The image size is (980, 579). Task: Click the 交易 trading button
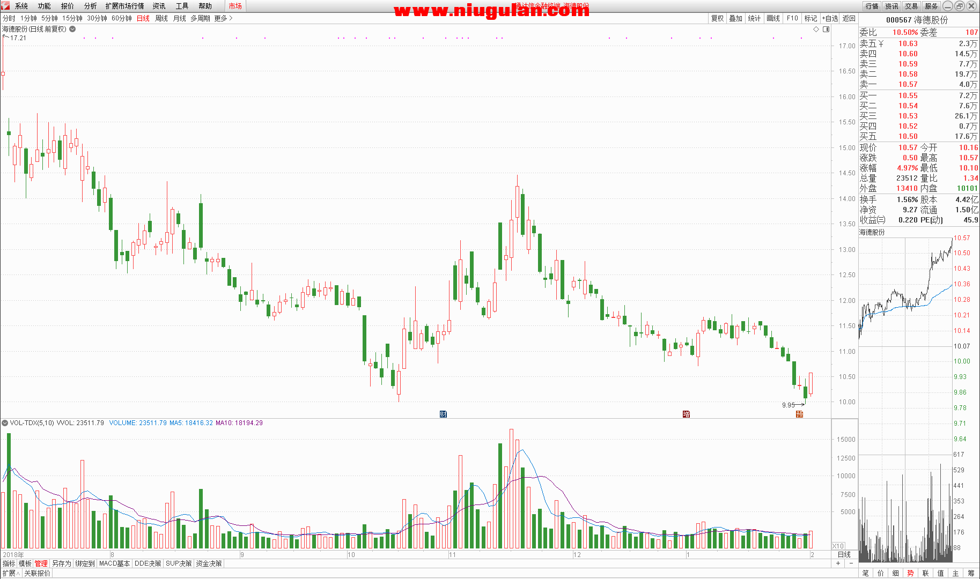click(912, 6)
